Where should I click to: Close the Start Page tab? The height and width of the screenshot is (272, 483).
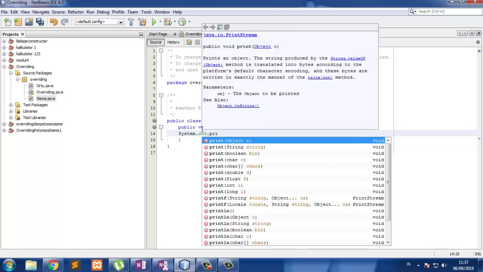coord(175,34)
